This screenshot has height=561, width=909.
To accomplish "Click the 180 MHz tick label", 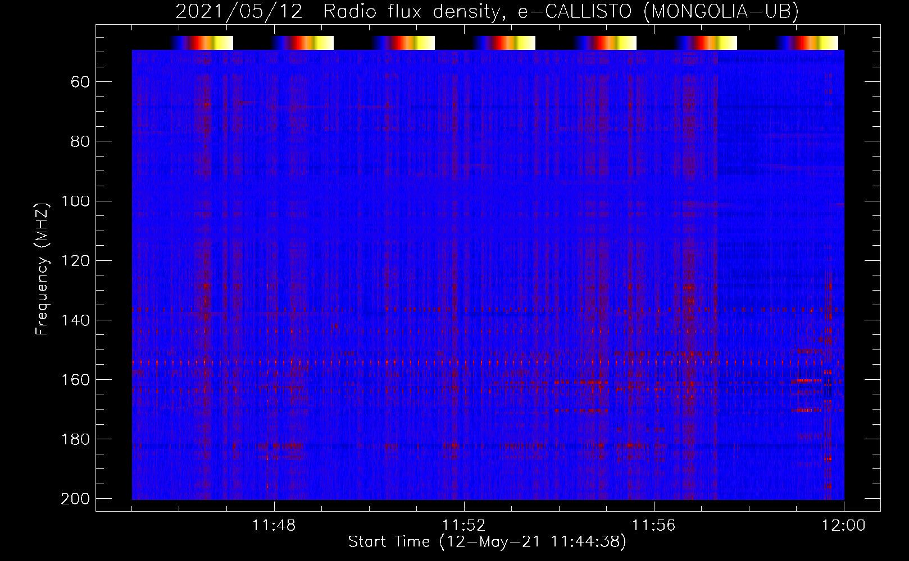I will [x=75, y=439].
